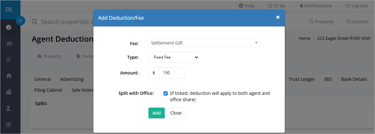Click the Amount field containing 150
The image size is (375, 134).
coord(172,73)
